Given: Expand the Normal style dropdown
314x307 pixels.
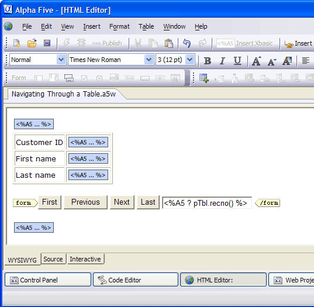Looking at the screenshot, I should pos(61,60).
